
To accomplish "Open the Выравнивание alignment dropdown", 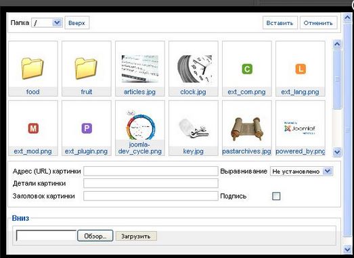I will click(x=301, y=172).
